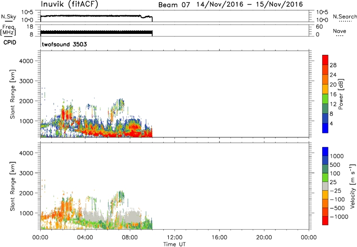Click the 'twofsound 3503' CPID text
This screenshot has width=357, height=247.
point(64,44)
